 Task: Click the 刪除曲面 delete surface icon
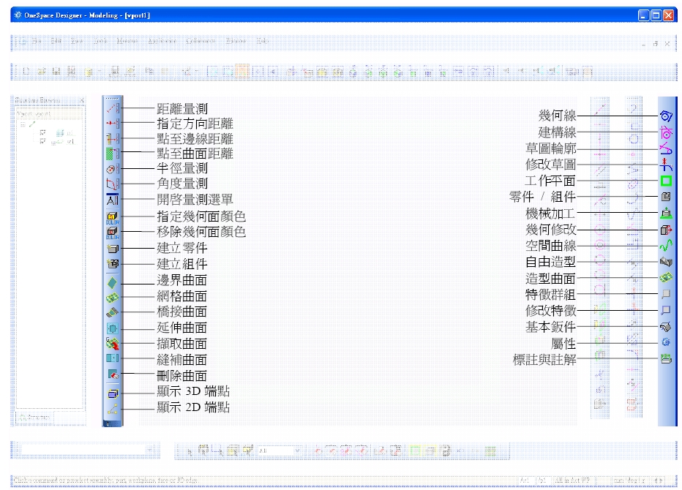click(113, 374)
